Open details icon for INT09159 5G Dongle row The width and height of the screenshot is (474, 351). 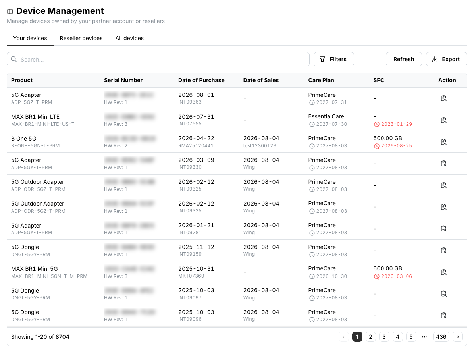coord(443,250)
